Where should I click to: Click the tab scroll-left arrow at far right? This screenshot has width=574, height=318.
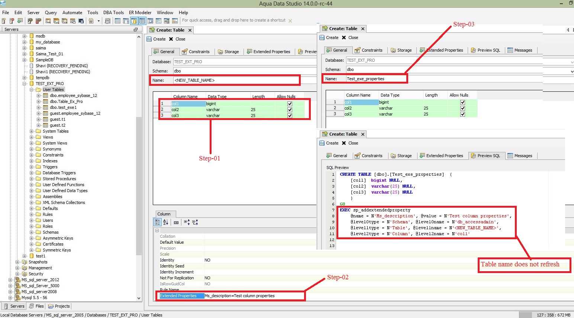568,30
